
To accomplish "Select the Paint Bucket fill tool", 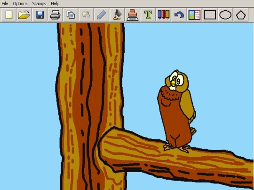I will pos(117,15).
